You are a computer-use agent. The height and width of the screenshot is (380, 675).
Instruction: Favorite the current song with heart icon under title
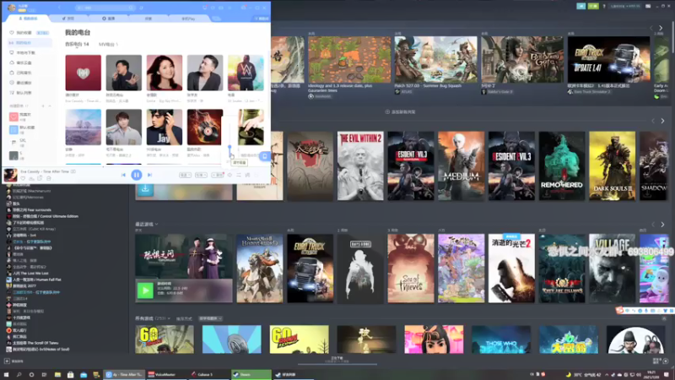[x=23, y=178]
